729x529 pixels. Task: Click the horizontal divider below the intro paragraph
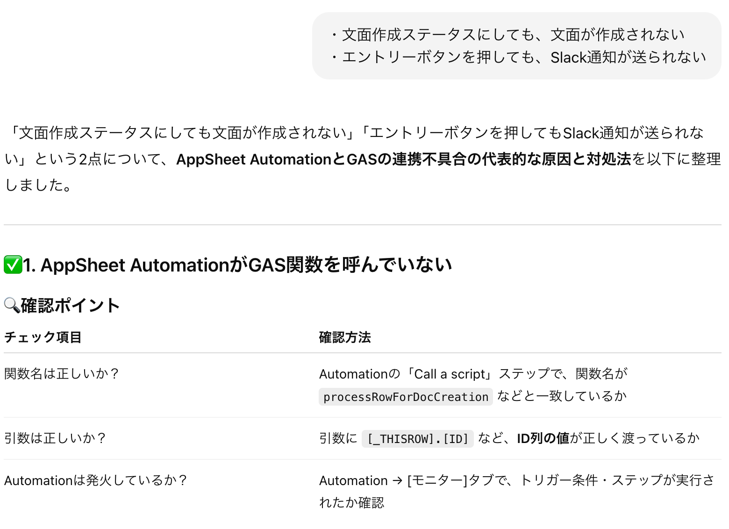point(362,225)
